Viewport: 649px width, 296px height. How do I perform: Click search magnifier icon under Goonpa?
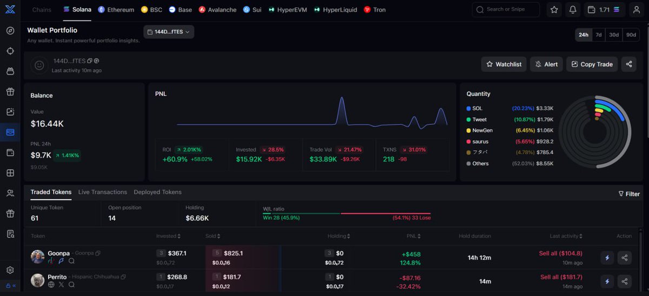[71, 261]
